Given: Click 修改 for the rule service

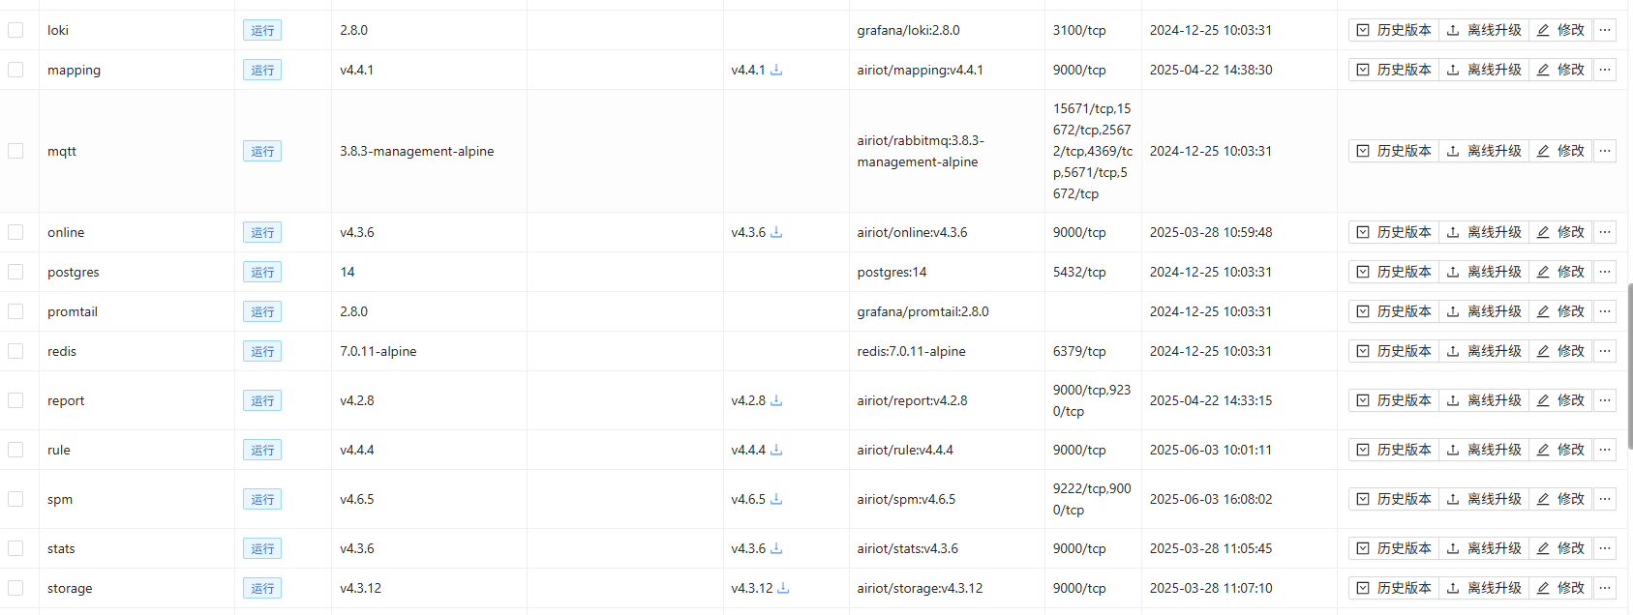Looking at the screenshot, I should 1560,450.
